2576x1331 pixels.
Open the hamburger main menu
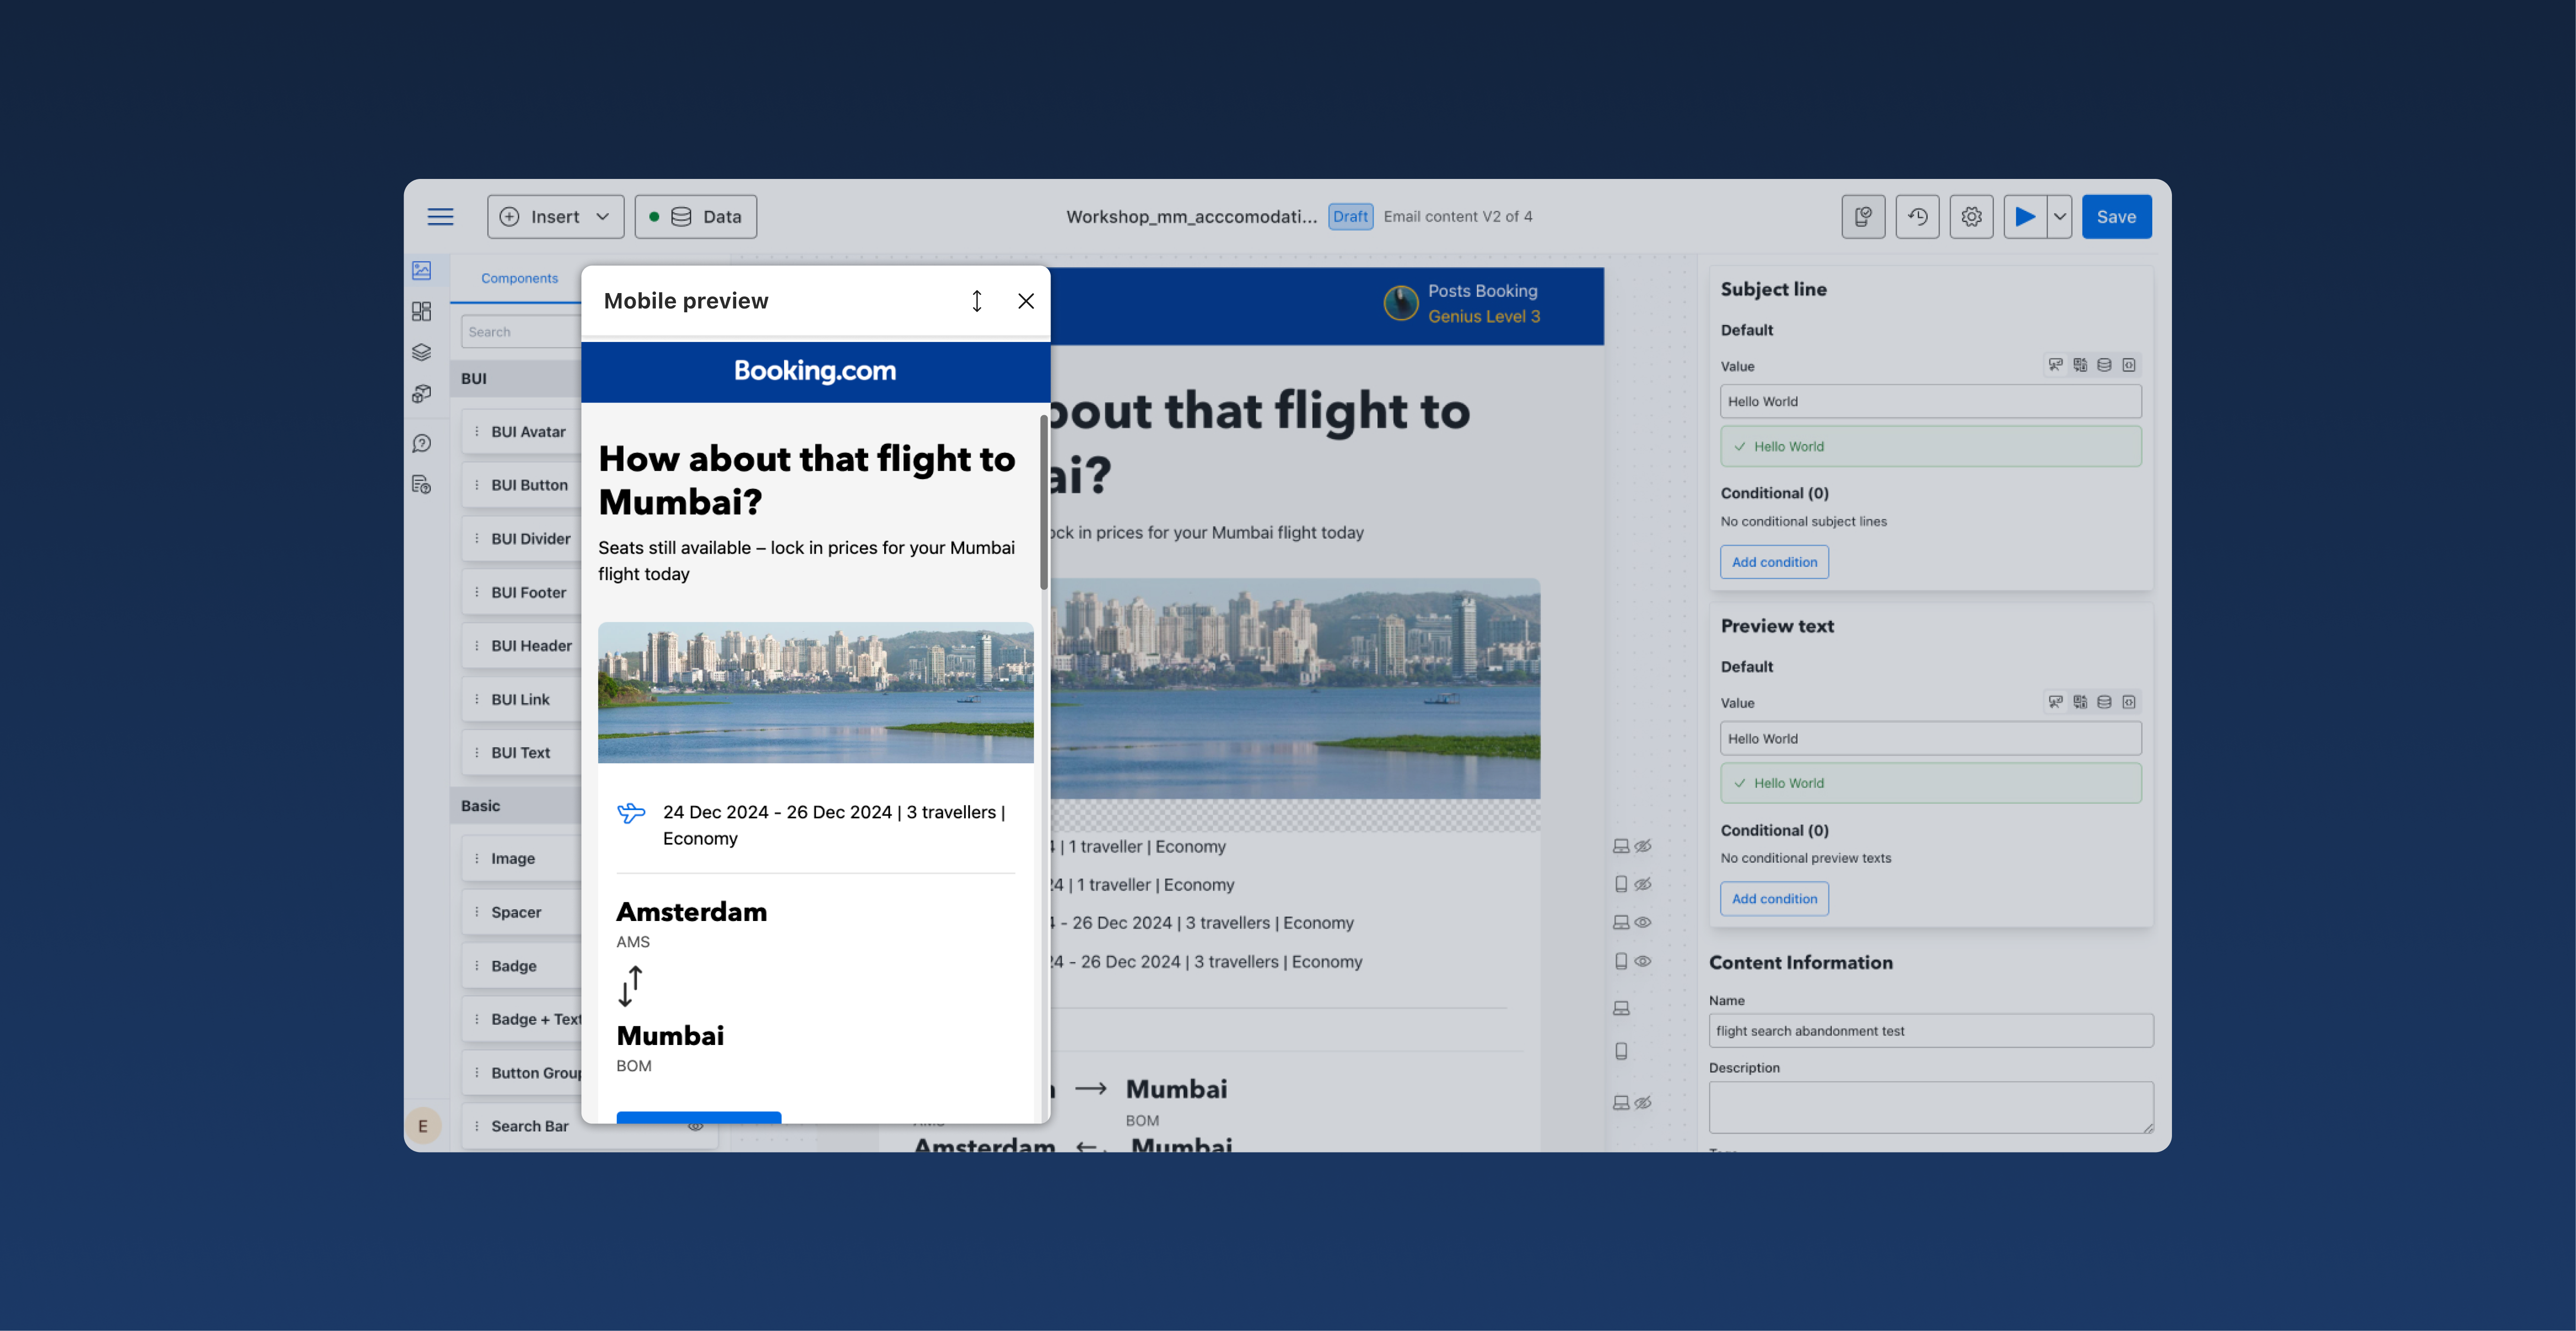click(x=440, y=217)
